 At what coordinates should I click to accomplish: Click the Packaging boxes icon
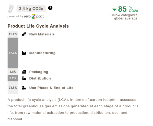[x=24, y=72]
